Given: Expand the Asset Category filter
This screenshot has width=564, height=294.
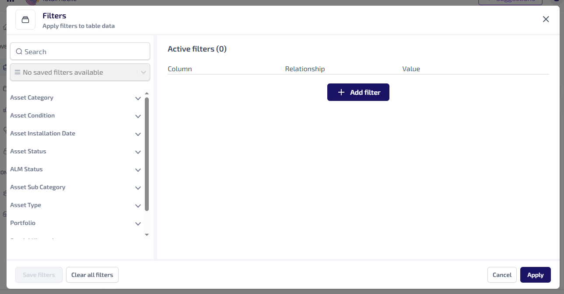Looking at the screenshot, I should pos(138,98).
